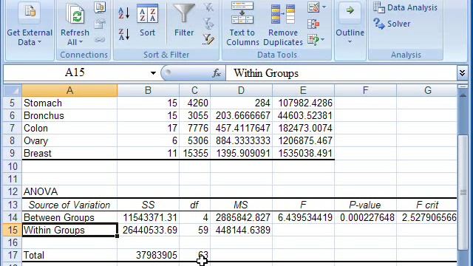The height and width of the screenshot is (266, 473).
Task: Click vertical scrollbar up arrow
Action: click(463, 95)
